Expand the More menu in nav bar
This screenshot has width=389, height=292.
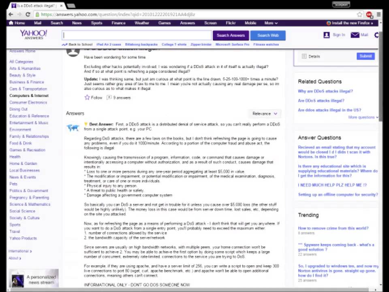click(x=271, y=23)
